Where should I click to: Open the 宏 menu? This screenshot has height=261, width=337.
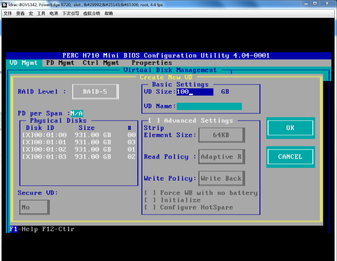pyautogui.click(x=31, y=14)
